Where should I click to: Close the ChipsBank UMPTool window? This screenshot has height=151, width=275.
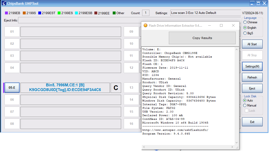pyautogui.click(x=265, y=3)
